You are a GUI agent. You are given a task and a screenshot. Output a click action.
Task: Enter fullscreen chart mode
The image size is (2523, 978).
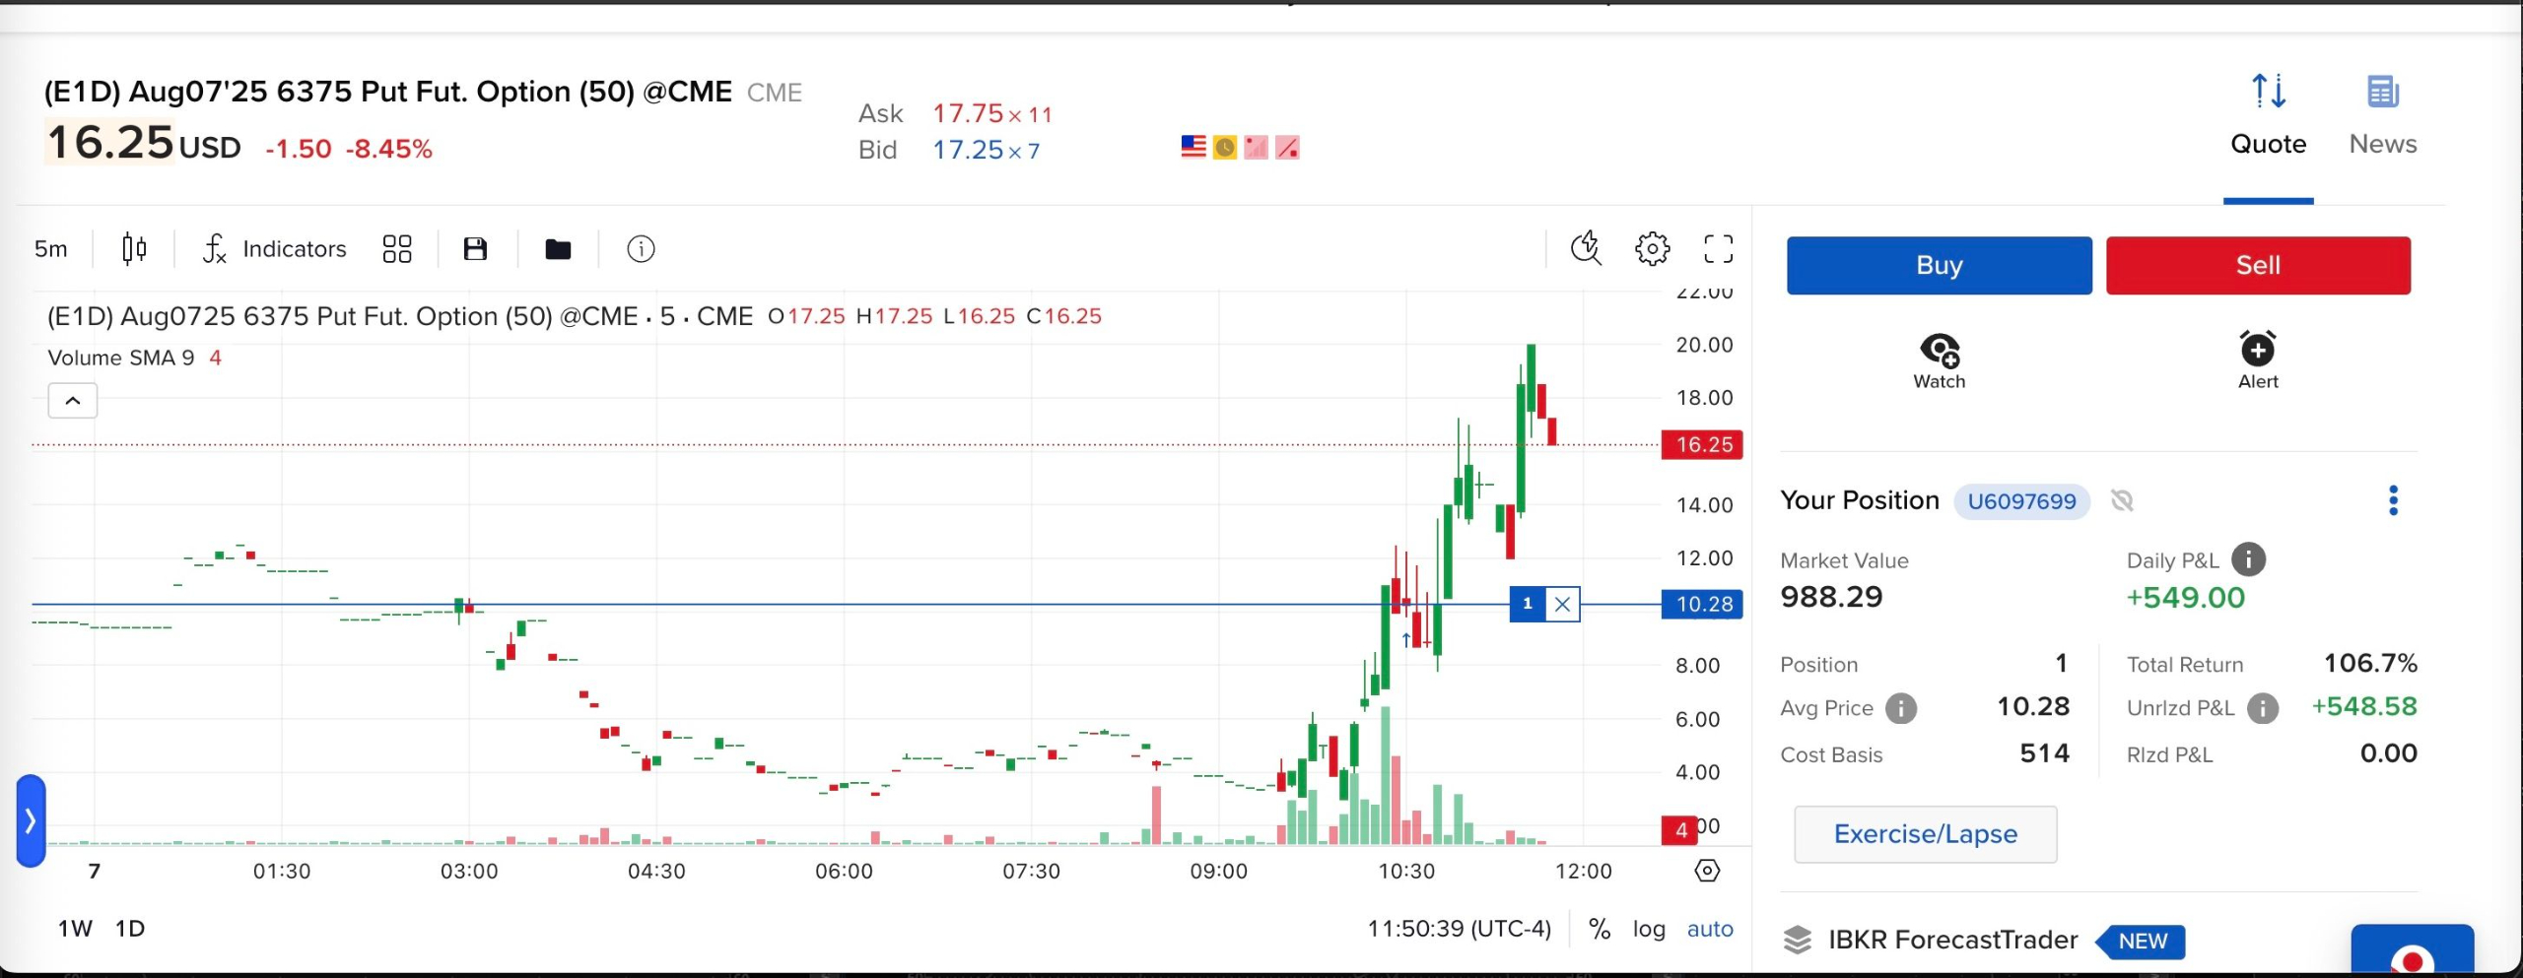pyautogui.click(x=1718, y=248)
